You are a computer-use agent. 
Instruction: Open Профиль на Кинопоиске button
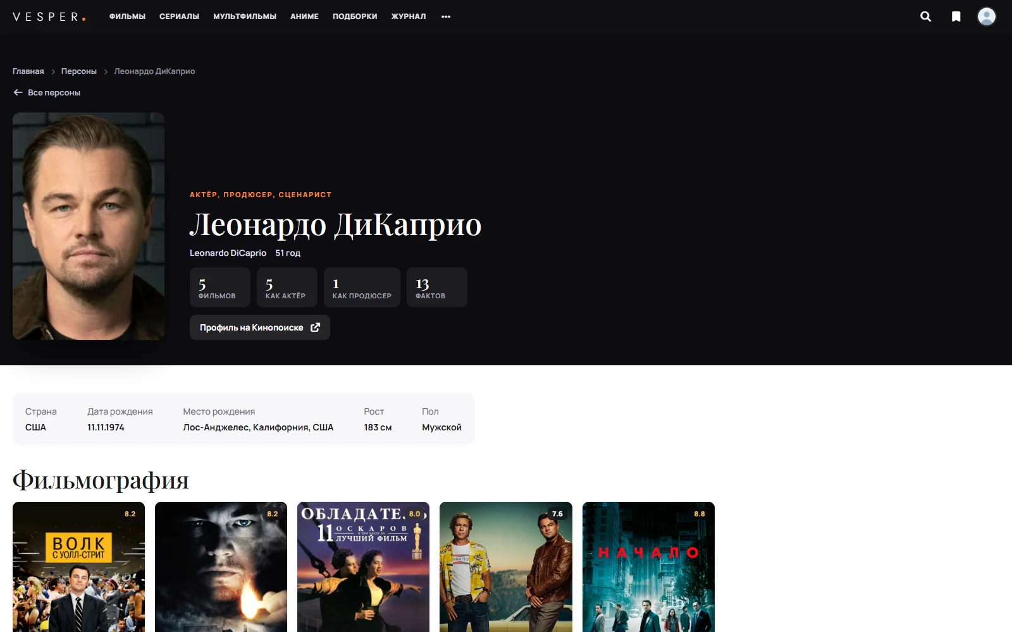click(x=260, y=327)
